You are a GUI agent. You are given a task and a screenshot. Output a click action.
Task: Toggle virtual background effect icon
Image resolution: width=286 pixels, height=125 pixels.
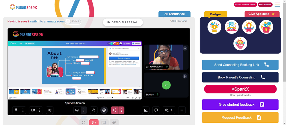coord(49,110)
